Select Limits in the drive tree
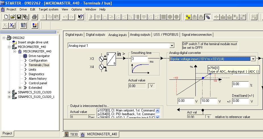 [32, 69]
